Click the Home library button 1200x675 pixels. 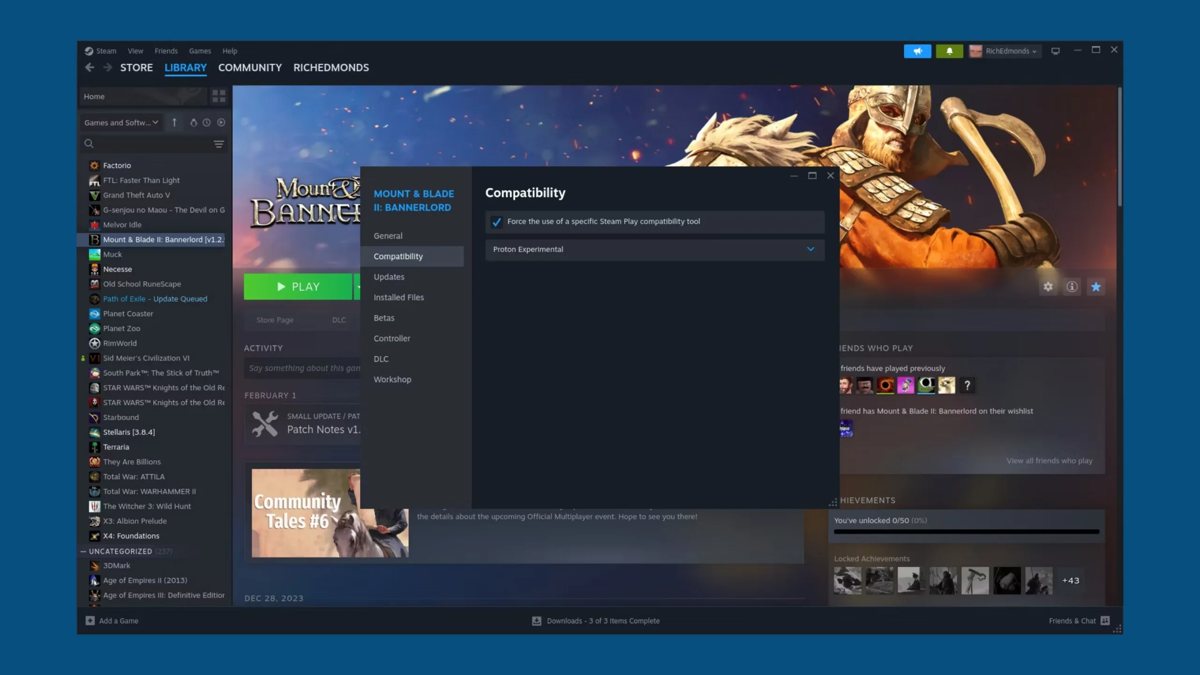coord(143,96)
